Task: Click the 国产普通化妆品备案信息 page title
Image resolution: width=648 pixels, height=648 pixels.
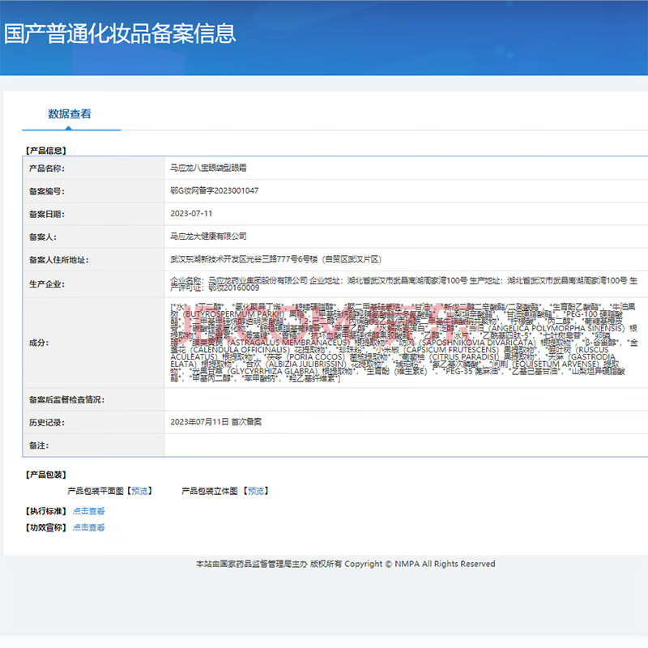Action: 120,33
